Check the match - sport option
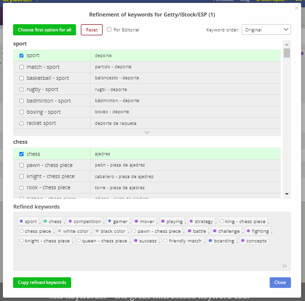305x301 pixels. (21, 67)
